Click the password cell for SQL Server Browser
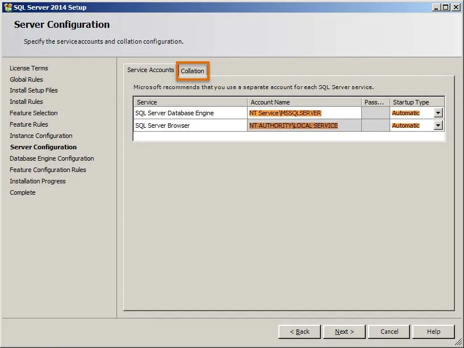Image resolution: width=464 pixels, height=348 pixels. coord(375,125)
